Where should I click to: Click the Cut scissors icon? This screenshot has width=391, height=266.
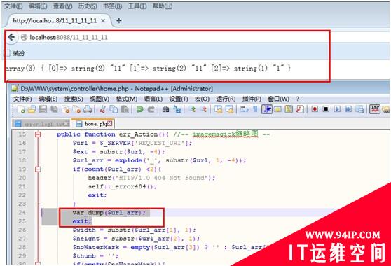point(102,109)
